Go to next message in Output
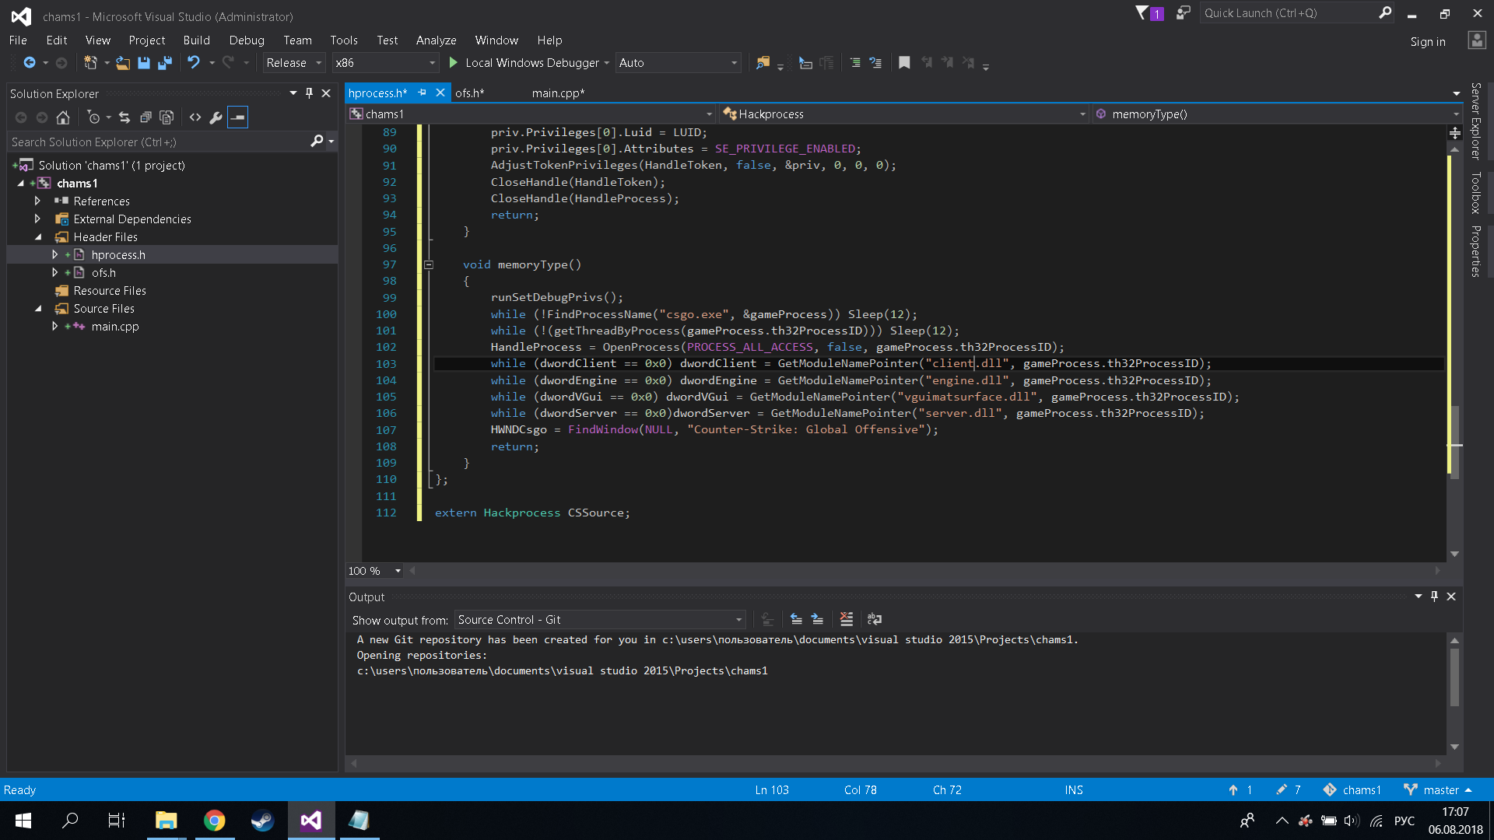1494x840 pixels. coord(817,619)
